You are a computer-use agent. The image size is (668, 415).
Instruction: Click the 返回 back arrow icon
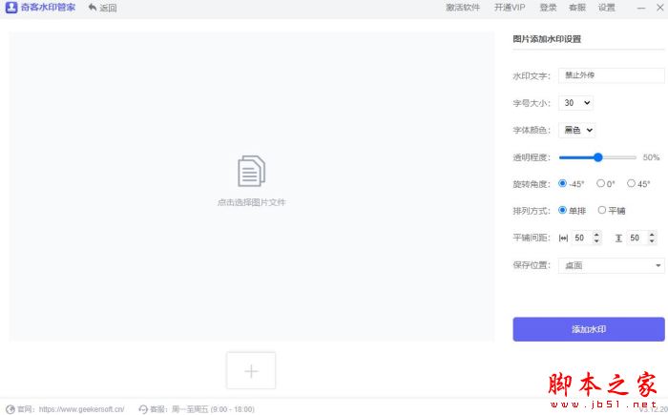point(92,8)
